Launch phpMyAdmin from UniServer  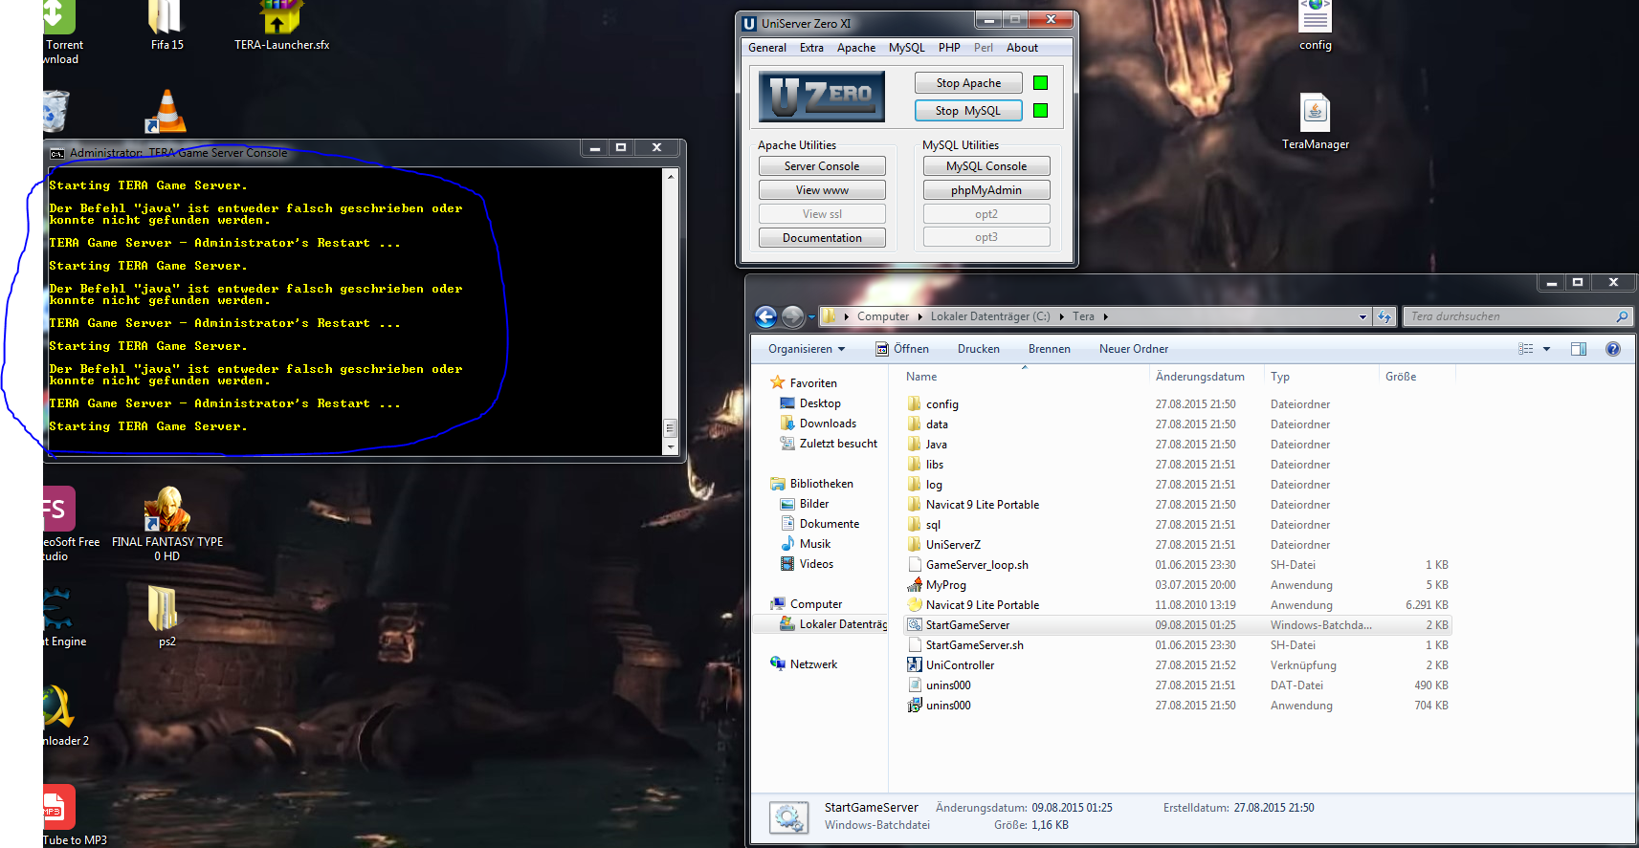click(986, 190)
